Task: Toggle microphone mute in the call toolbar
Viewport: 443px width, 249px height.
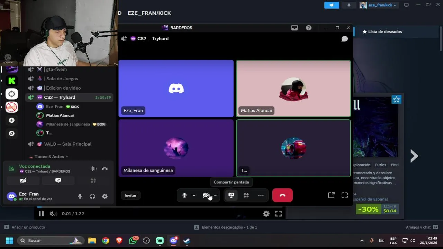Action: click(184, 195)
